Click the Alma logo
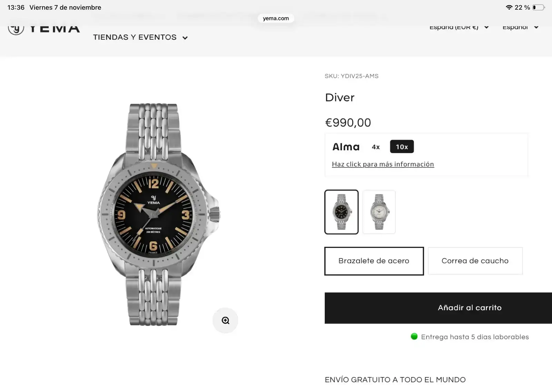The width and height of the screenshot is (552, 385). pos(346,147)
